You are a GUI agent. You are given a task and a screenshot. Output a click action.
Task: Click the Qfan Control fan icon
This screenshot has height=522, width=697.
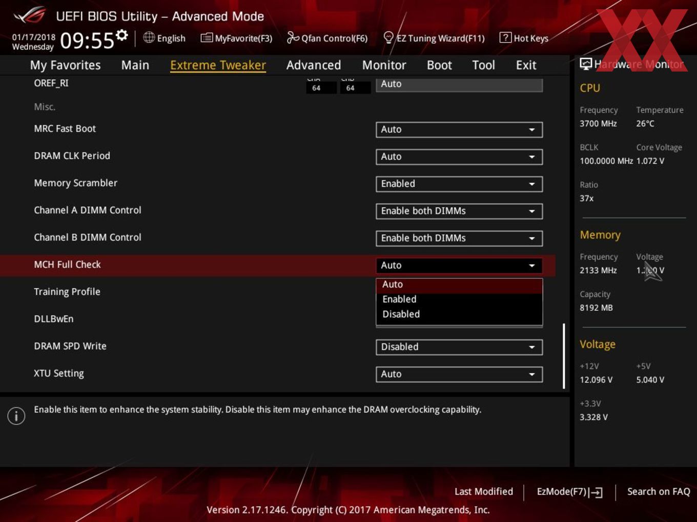click(x=293, y=37)
